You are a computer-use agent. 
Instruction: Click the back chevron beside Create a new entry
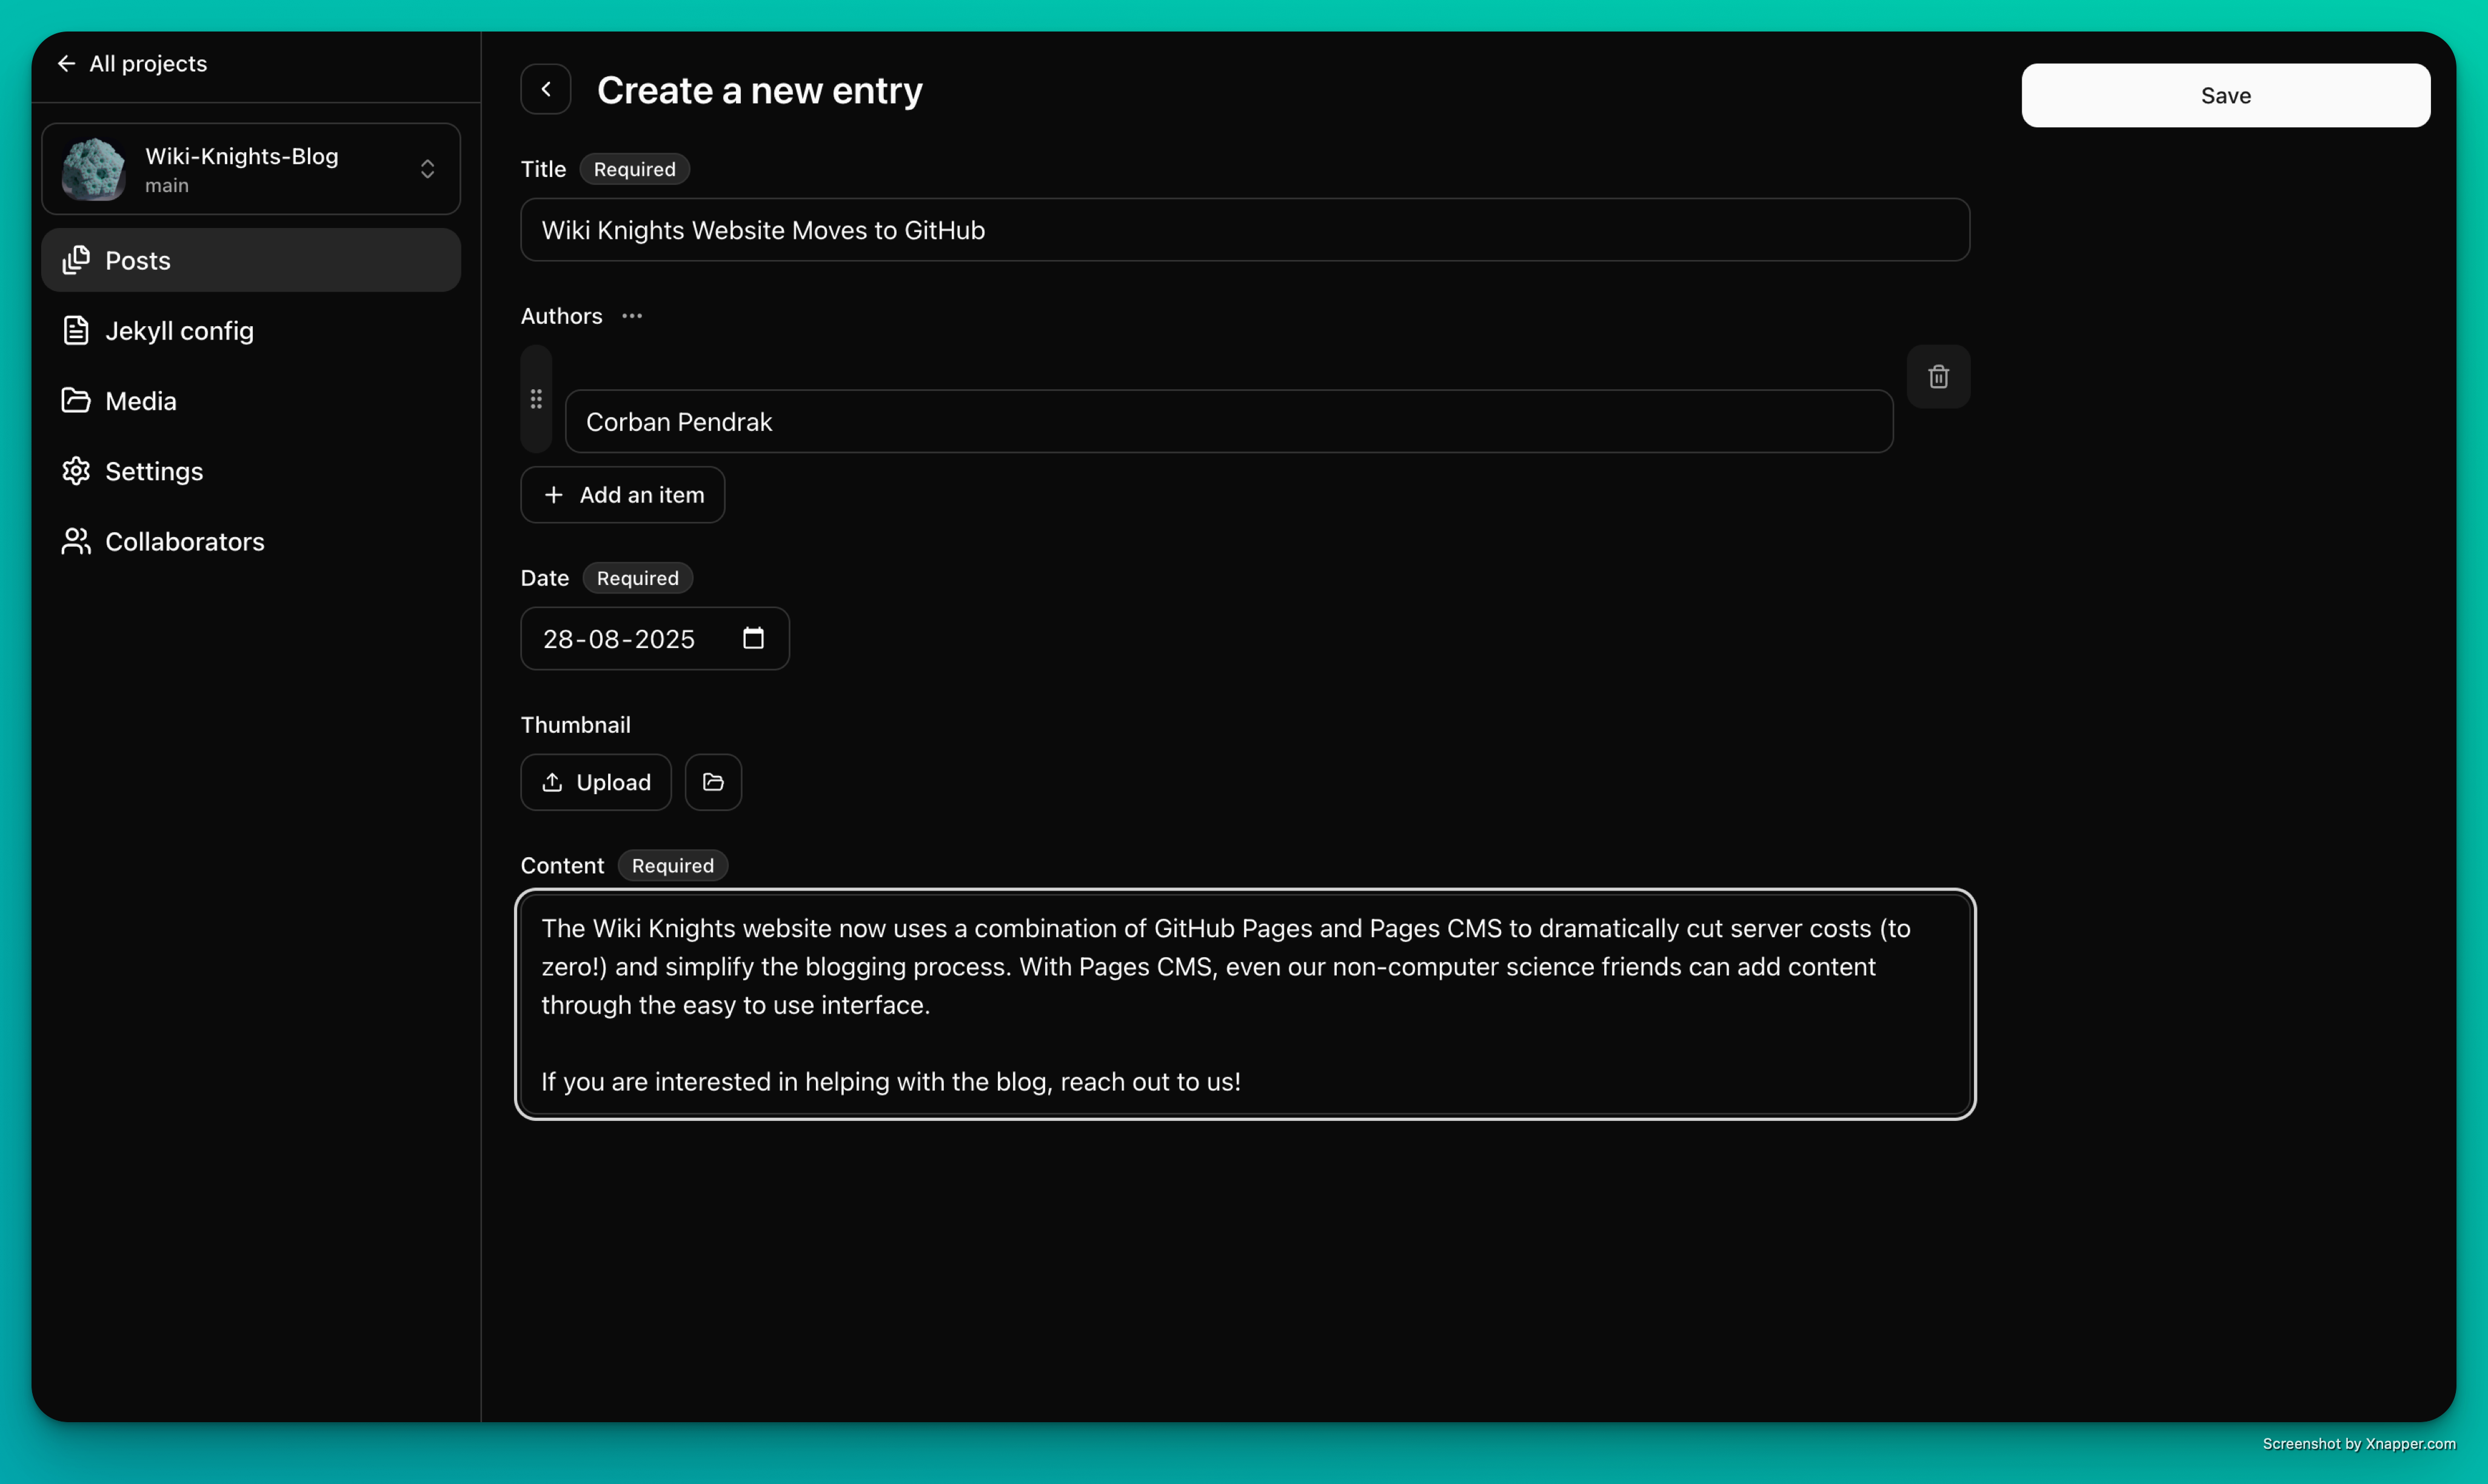pos(545,89)
